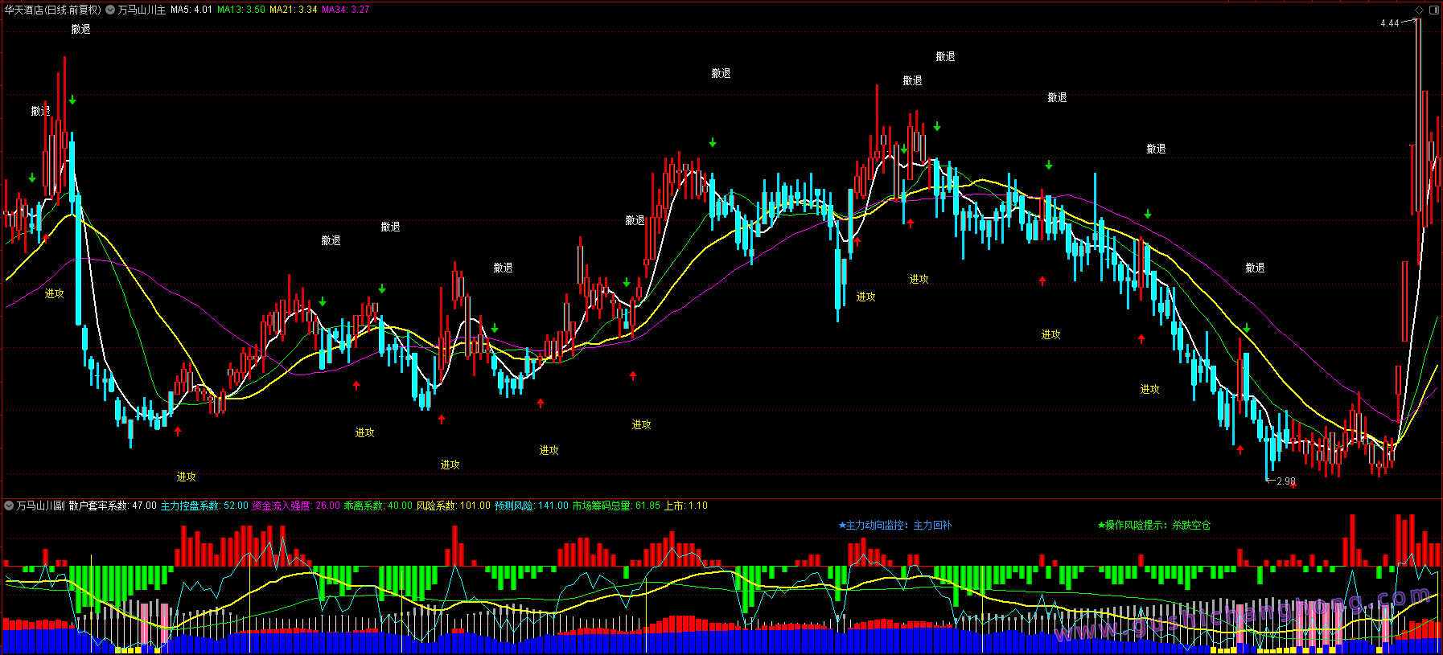Viewport: 1443px width, 655px height.
Task: Click the diamond icon at top right
Action: coord(1420,10)
